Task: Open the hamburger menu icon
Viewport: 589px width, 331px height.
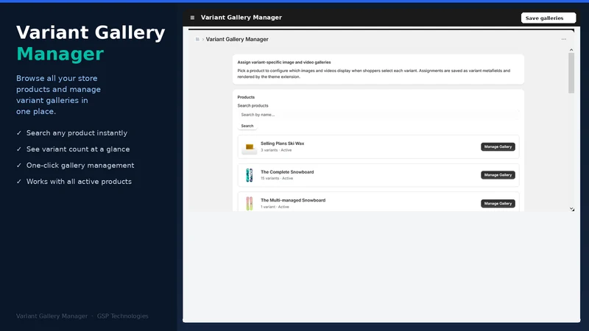Action: pos(192,18)
